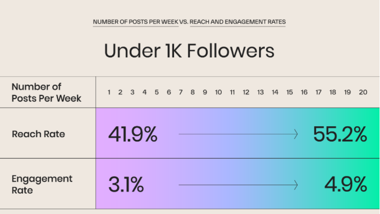
Task: Click the 'Number of Posts Per Week' row label
Action: click(x=46, y=93)
